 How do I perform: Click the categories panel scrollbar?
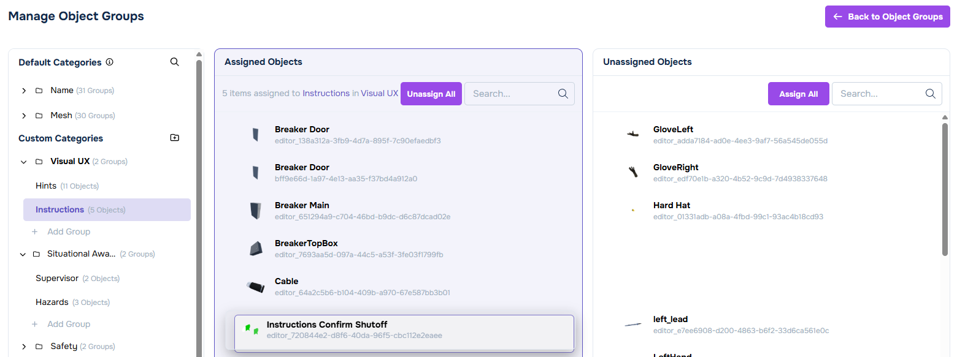tap(199, 208)
